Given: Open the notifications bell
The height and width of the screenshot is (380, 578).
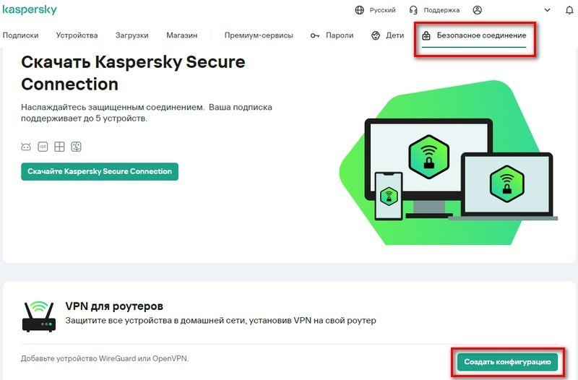Looking at the screenshot, I should [x=568, y=10].
